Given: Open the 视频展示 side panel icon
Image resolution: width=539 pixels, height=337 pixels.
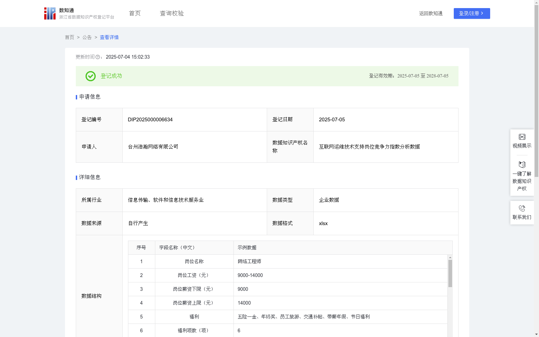Looking at the screenshot, I should click(x=522, y=137).
